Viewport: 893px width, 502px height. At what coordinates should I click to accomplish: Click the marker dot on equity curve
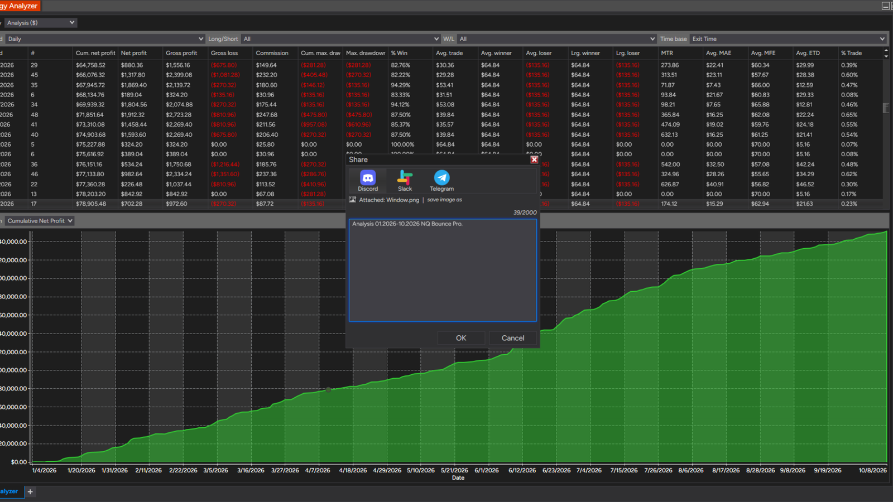coord(328,390)
